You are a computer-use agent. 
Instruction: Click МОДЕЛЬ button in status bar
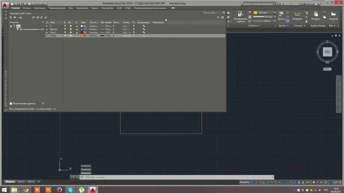tap(245, 182)
